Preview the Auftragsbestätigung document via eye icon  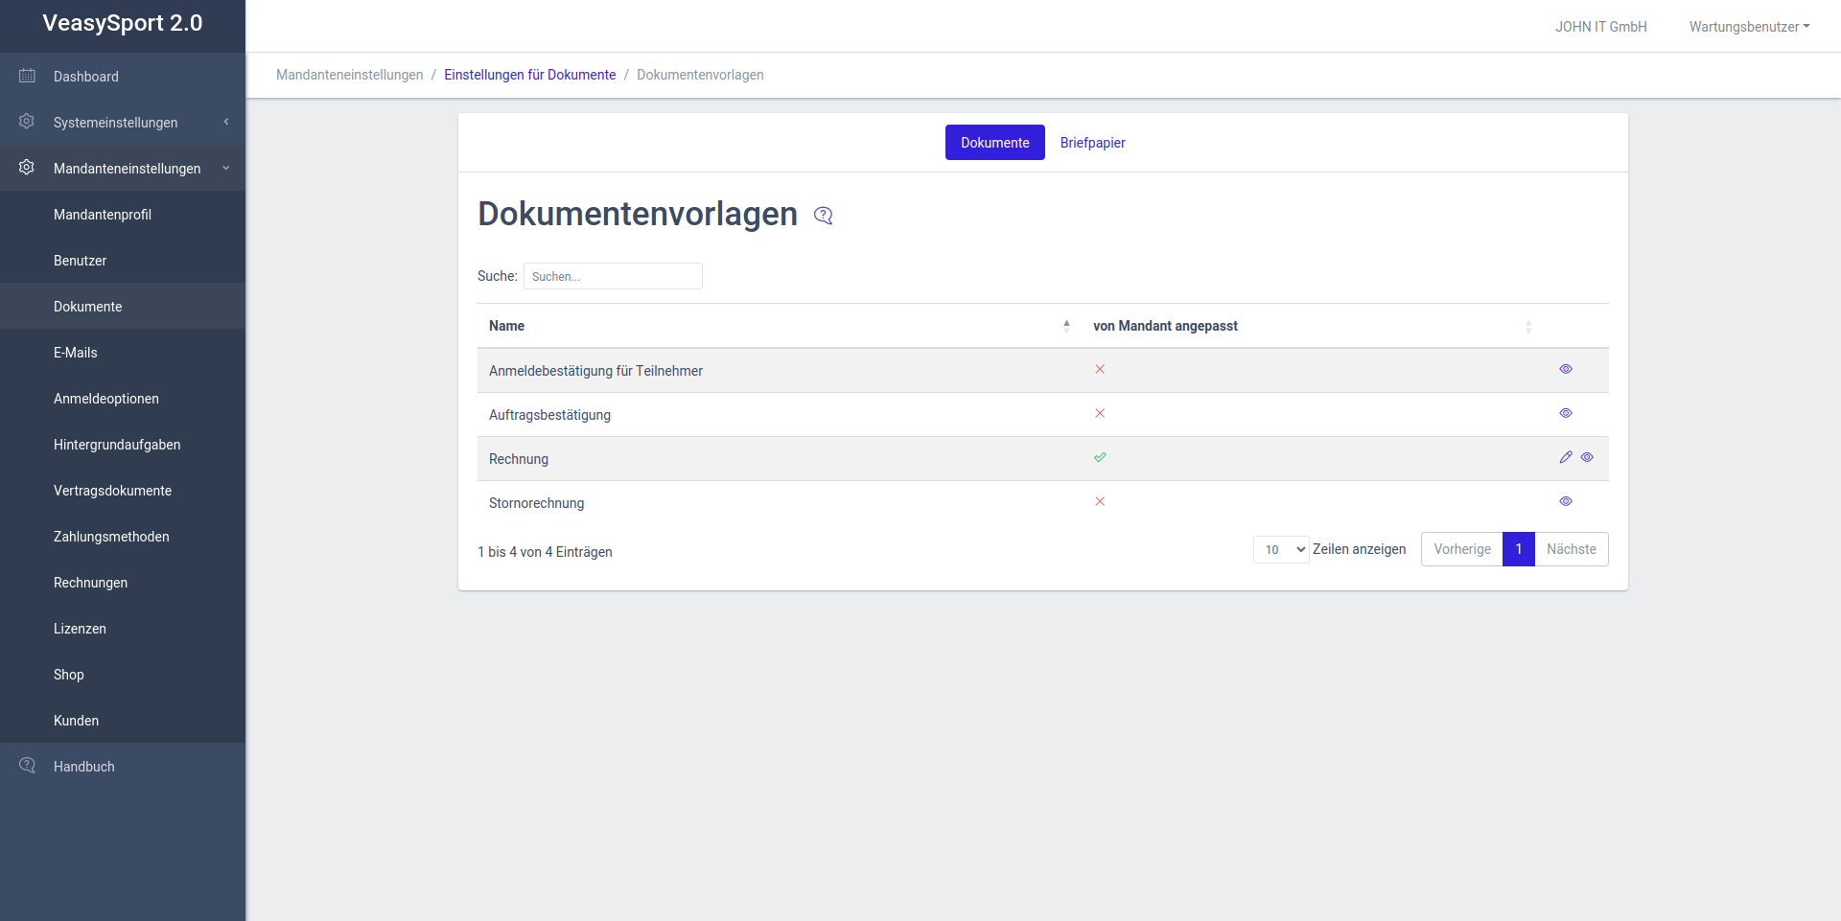[x=1566, y=413]
